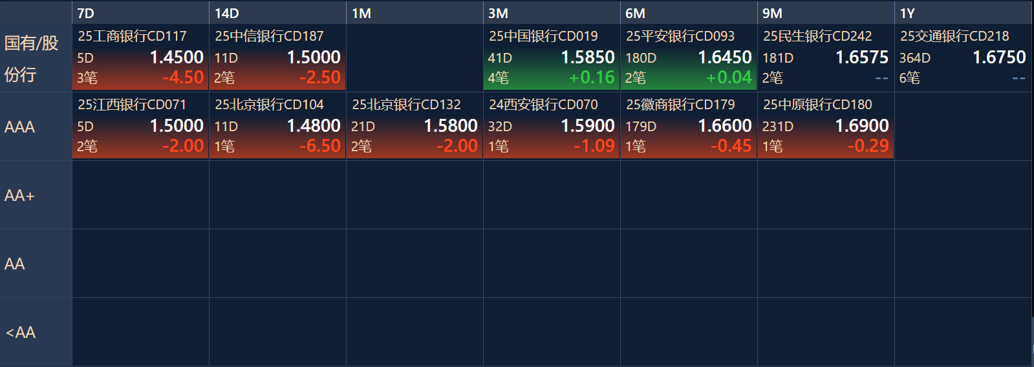Click the -0.45 change value
This screenshot has width=1034, height=367.
tap(731, 146)
